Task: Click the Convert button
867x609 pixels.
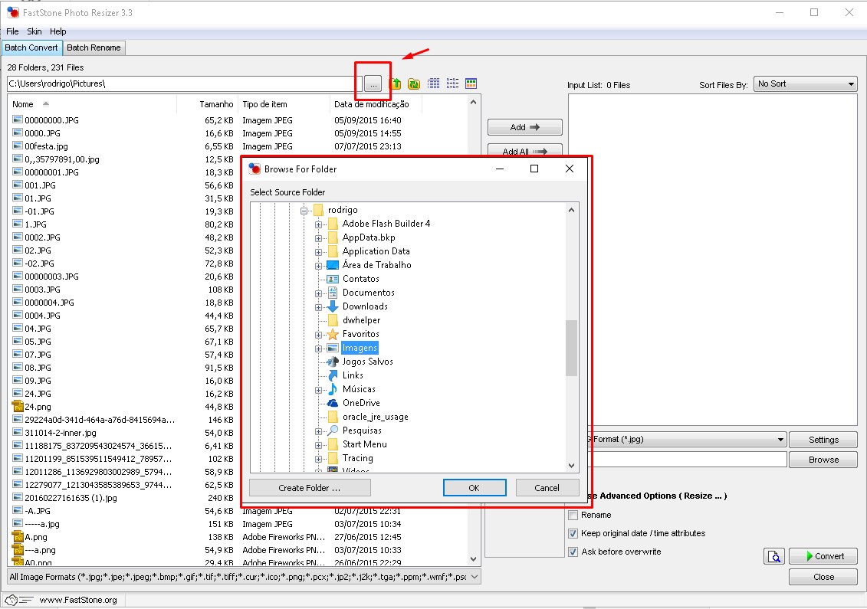Action: 823,556
